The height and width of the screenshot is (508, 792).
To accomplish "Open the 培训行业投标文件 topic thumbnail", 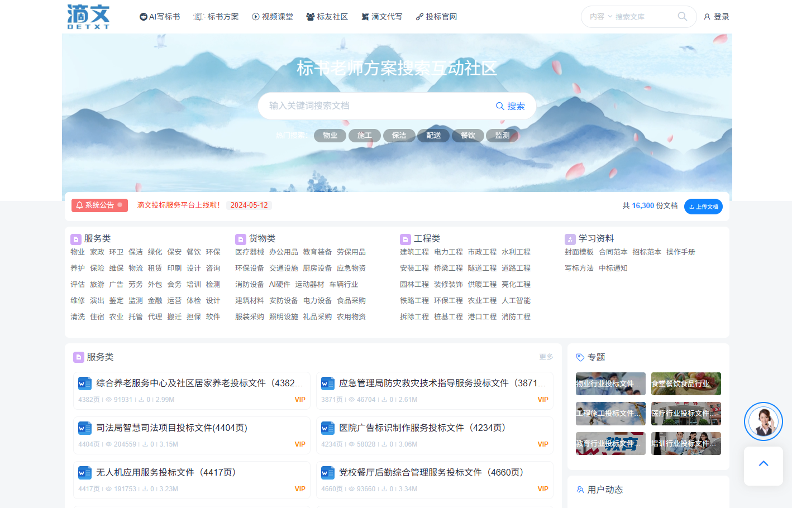I will [686, 443].
